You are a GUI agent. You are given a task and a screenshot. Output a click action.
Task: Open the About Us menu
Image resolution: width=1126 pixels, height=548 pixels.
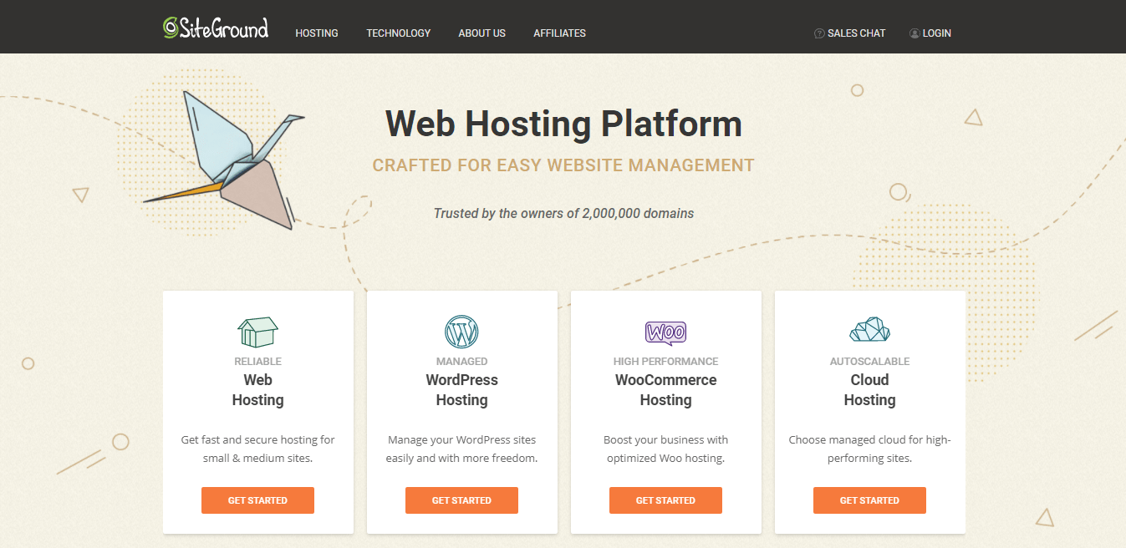482,33
